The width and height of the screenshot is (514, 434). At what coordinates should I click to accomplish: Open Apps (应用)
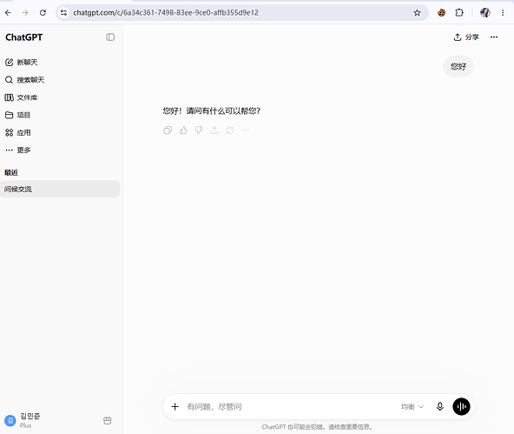pos(18,132)
